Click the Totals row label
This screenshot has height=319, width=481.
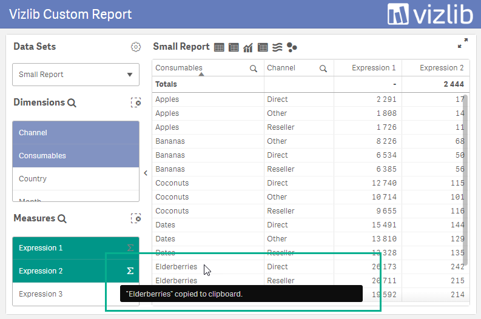(x=166, y=84)
